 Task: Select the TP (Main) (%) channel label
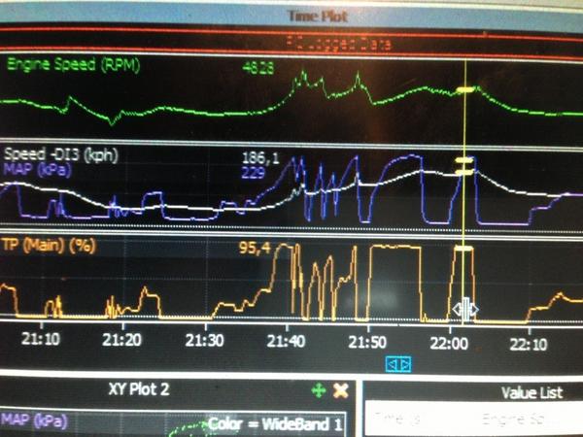point(49,246)
